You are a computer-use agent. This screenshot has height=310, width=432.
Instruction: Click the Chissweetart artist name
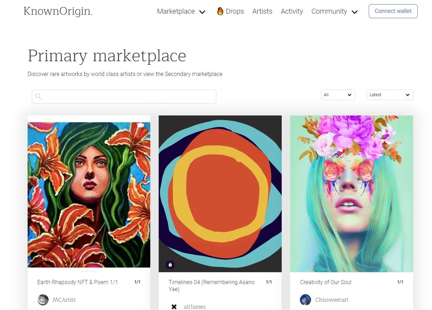pyautogui.click(x=332, y=300)
